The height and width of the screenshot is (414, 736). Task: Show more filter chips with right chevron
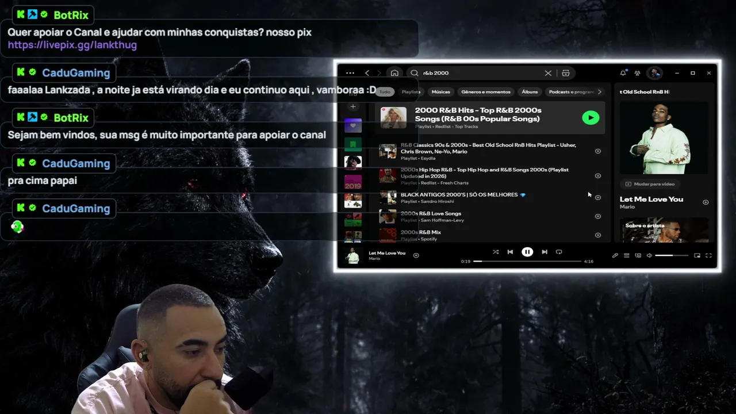(x=599, y=92)
